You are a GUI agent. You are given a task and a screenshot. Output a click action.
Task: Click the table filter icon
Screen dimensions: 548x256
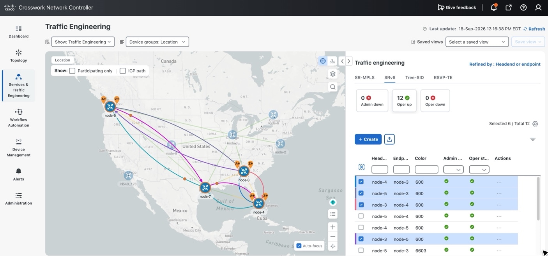pyautogui.click(x=533, y=139)
